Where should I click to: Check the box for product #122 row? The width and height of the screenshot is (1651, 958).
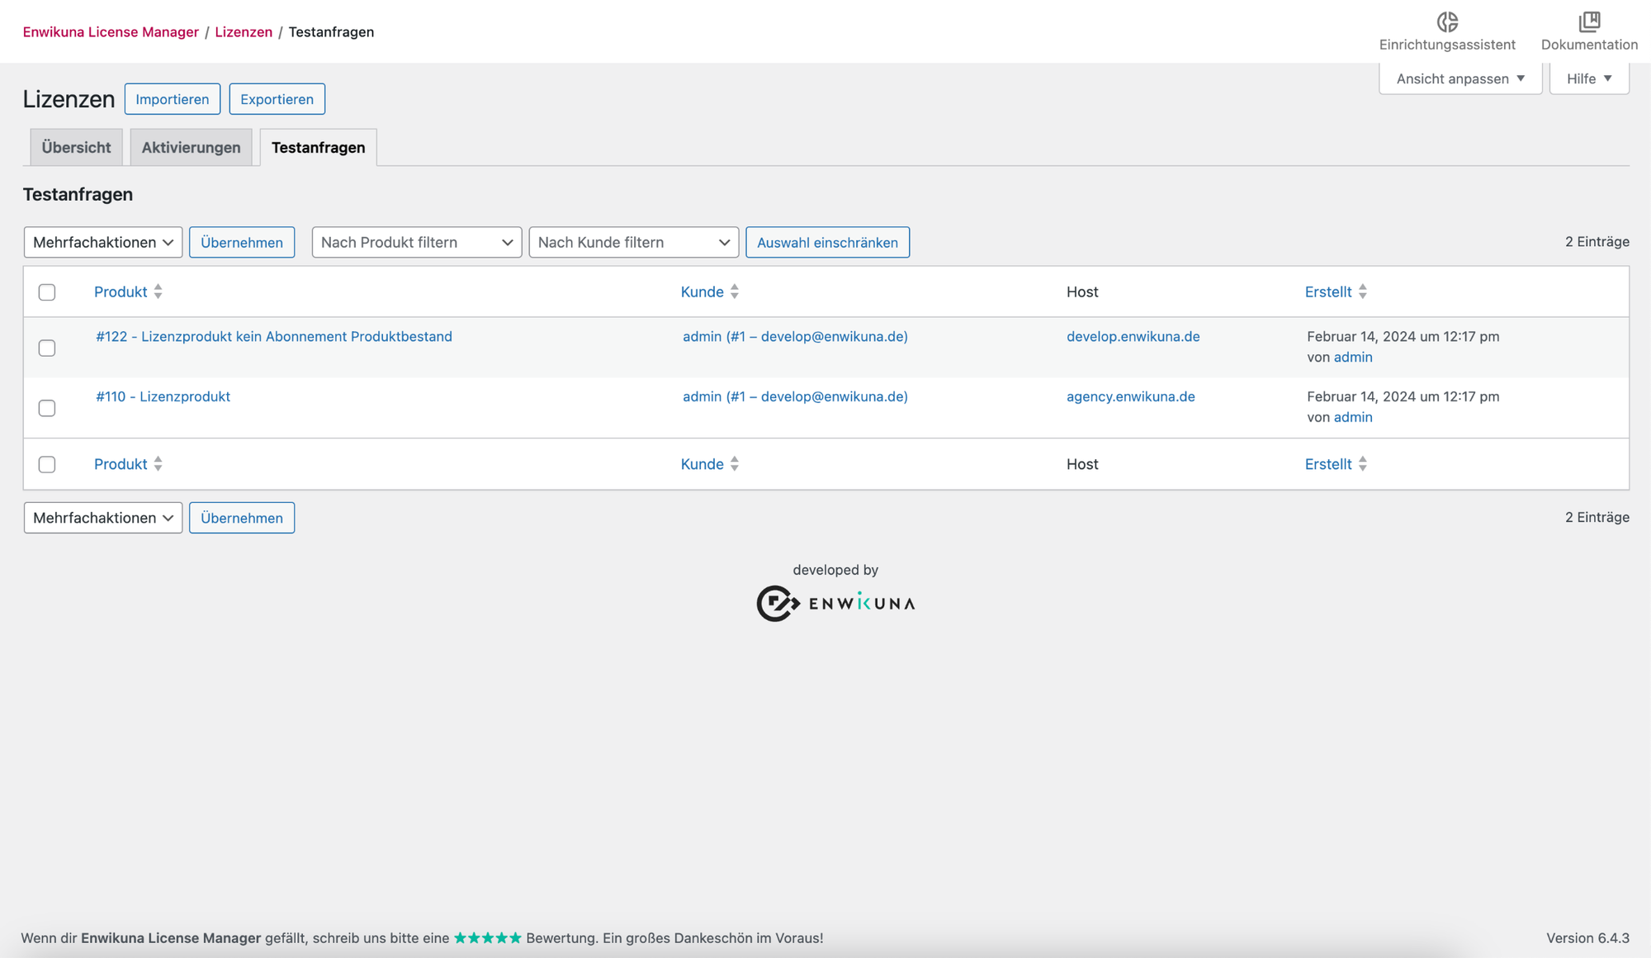pyautogui.click(x=47, y=348)
